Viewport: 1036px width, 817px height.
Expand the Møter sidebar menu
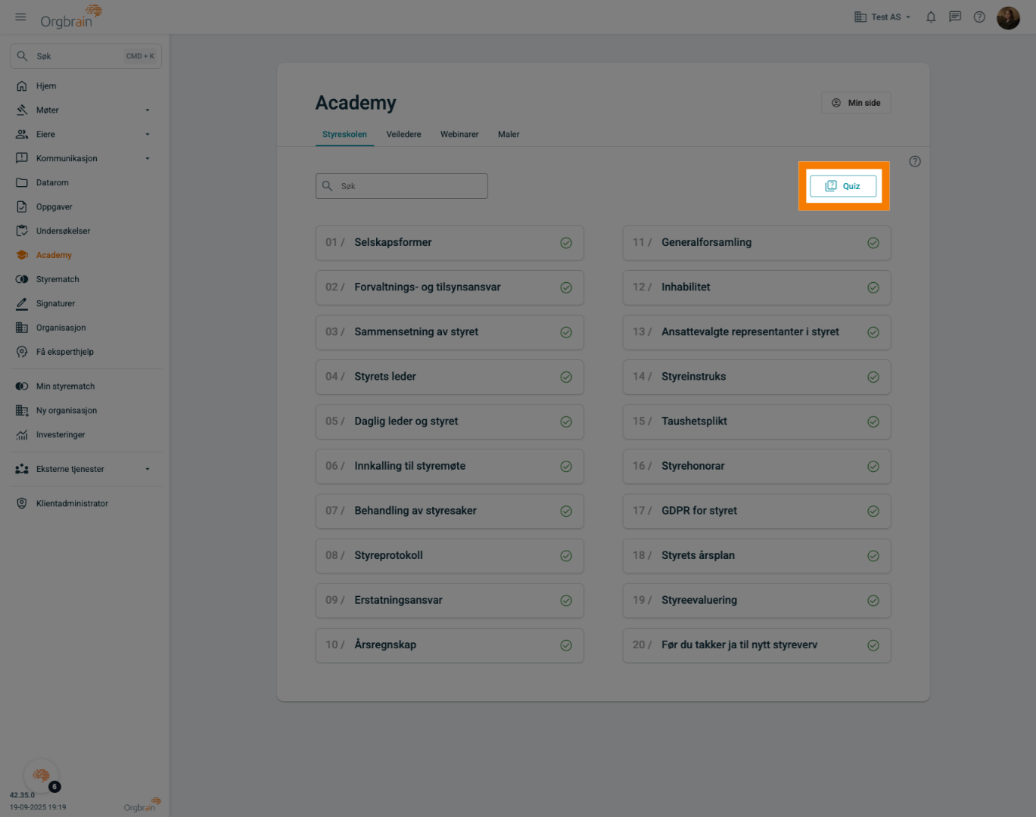(x=148, y=110)
